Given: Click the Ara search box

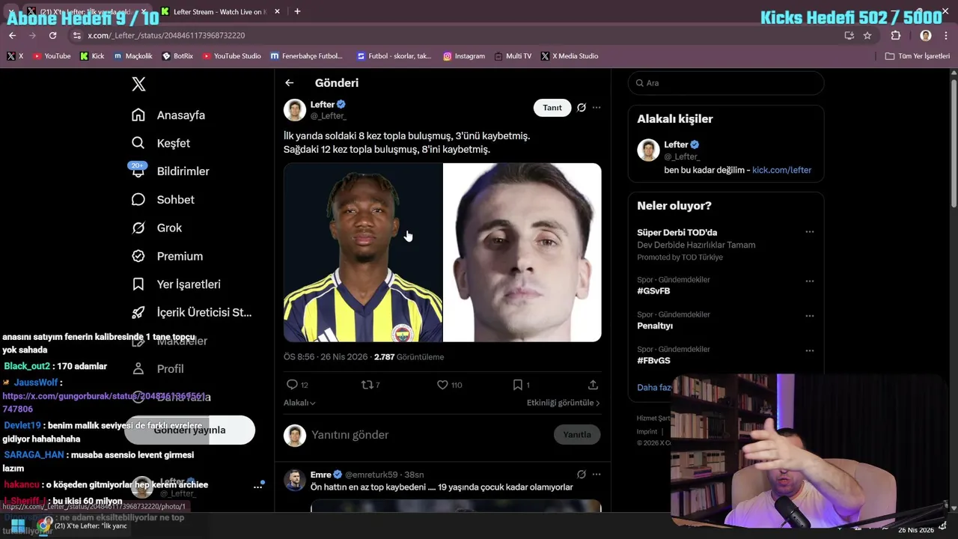Looking at the screenshot, I should tap(726, 83).
